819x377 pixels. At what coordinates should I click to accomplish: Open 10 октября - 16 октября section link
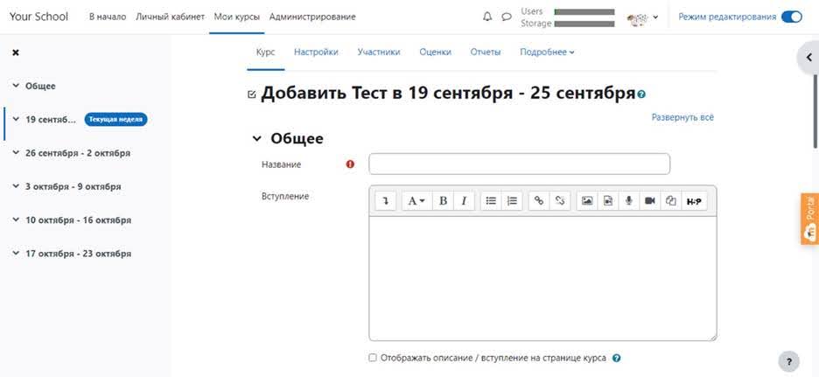pos(79,220)
